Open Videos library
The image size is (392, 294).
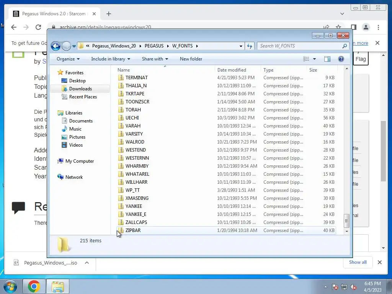[x=76, y=145]
